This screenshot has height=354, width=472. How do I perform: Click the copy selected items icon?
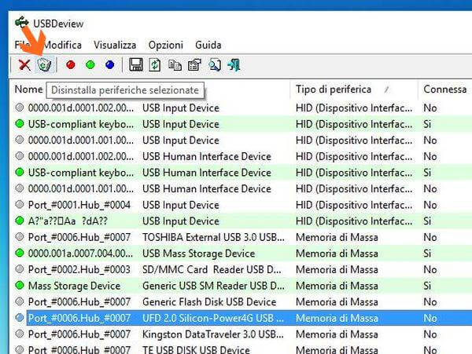tap(175, 65)
